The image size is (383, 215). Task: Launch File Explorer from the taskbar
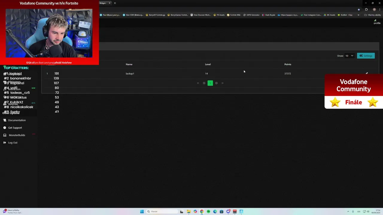(x=189, y=211)
